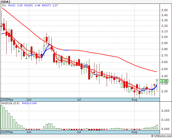Click the 3.10 price axis label
172x138 pixels.
coord(164,31)
